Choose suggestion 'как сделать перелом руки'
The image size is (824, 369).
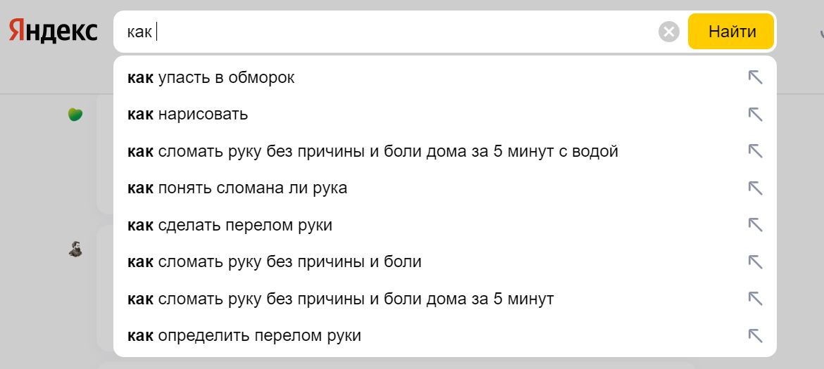(x=444, y=226)
